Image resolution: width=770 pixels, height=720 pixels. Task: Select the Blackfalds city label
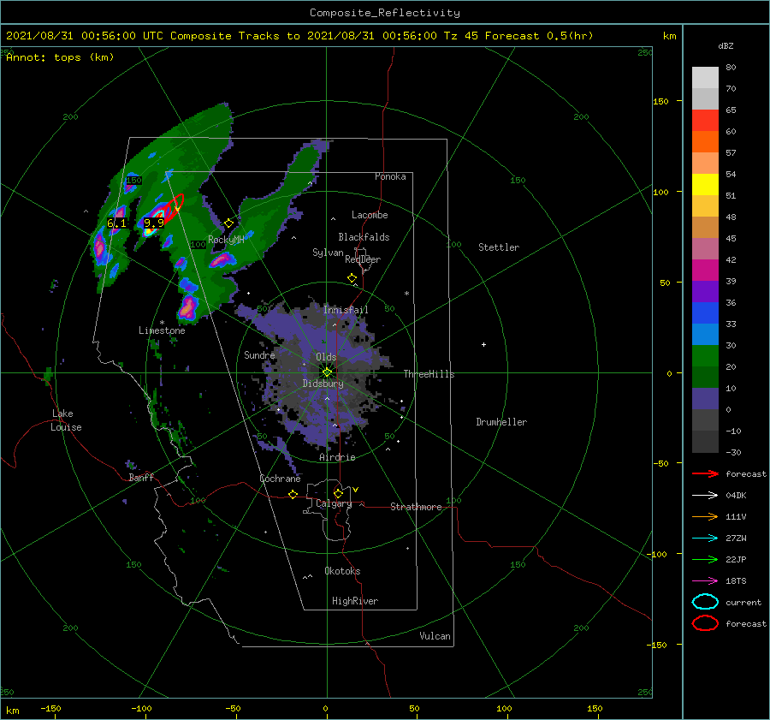pos(364,237)
